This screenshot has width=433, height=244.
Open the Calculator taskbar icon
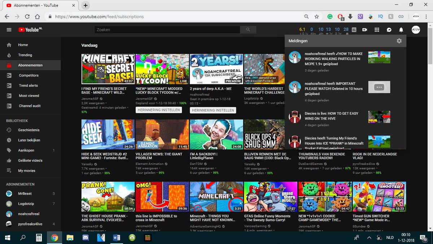point(39,237)
